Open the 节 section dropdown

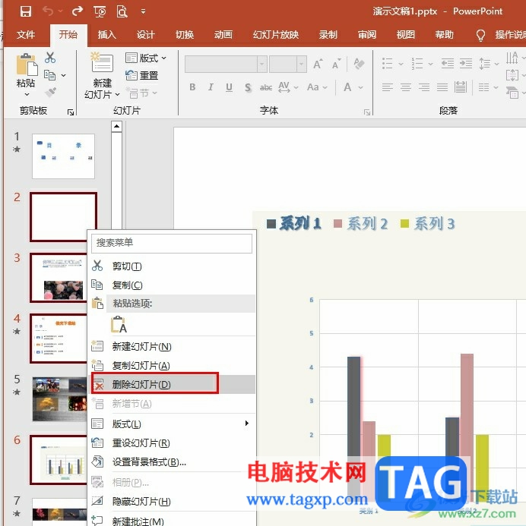[x=141, y=93]
